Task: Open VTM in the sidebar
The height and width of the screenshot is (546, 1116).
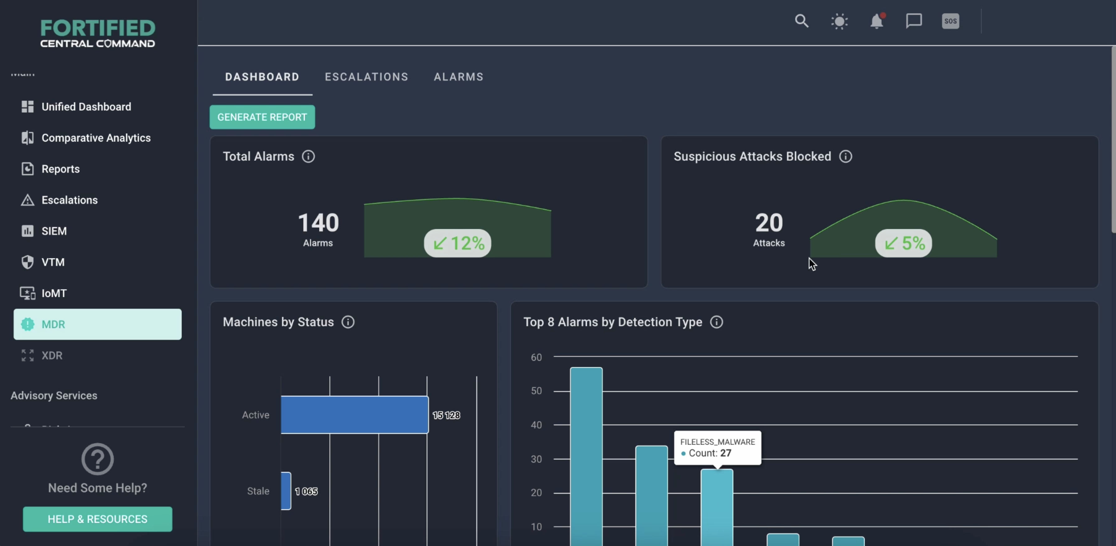Action: tap(97, 262)
